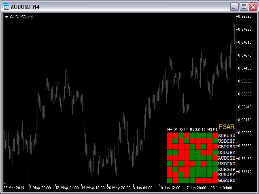Screen dimensions: 259x194
Task: Click the EURGBP pair label
Action: tap(227, 169)
